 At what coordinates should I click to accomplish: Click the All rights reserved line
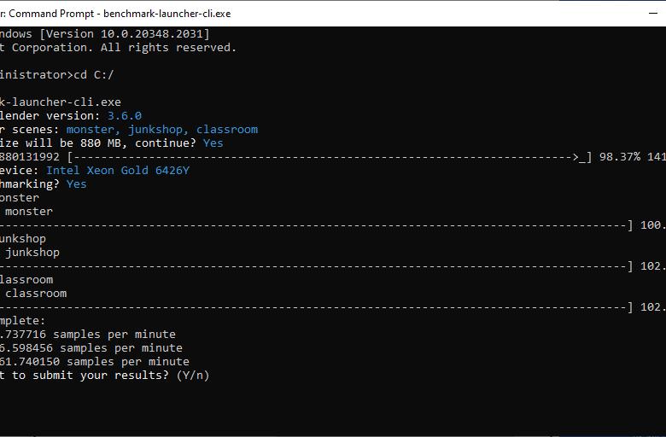(x=118, y=48)
